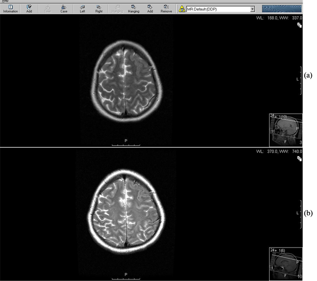Click the enabled Case toolbar icon
Screen dimensions: 317x281
coord(64,8)
